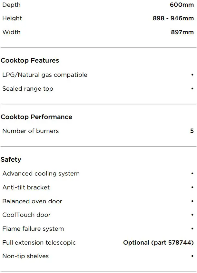
Task: Click the Advanced cooling system label
Action: pos(41,174)
